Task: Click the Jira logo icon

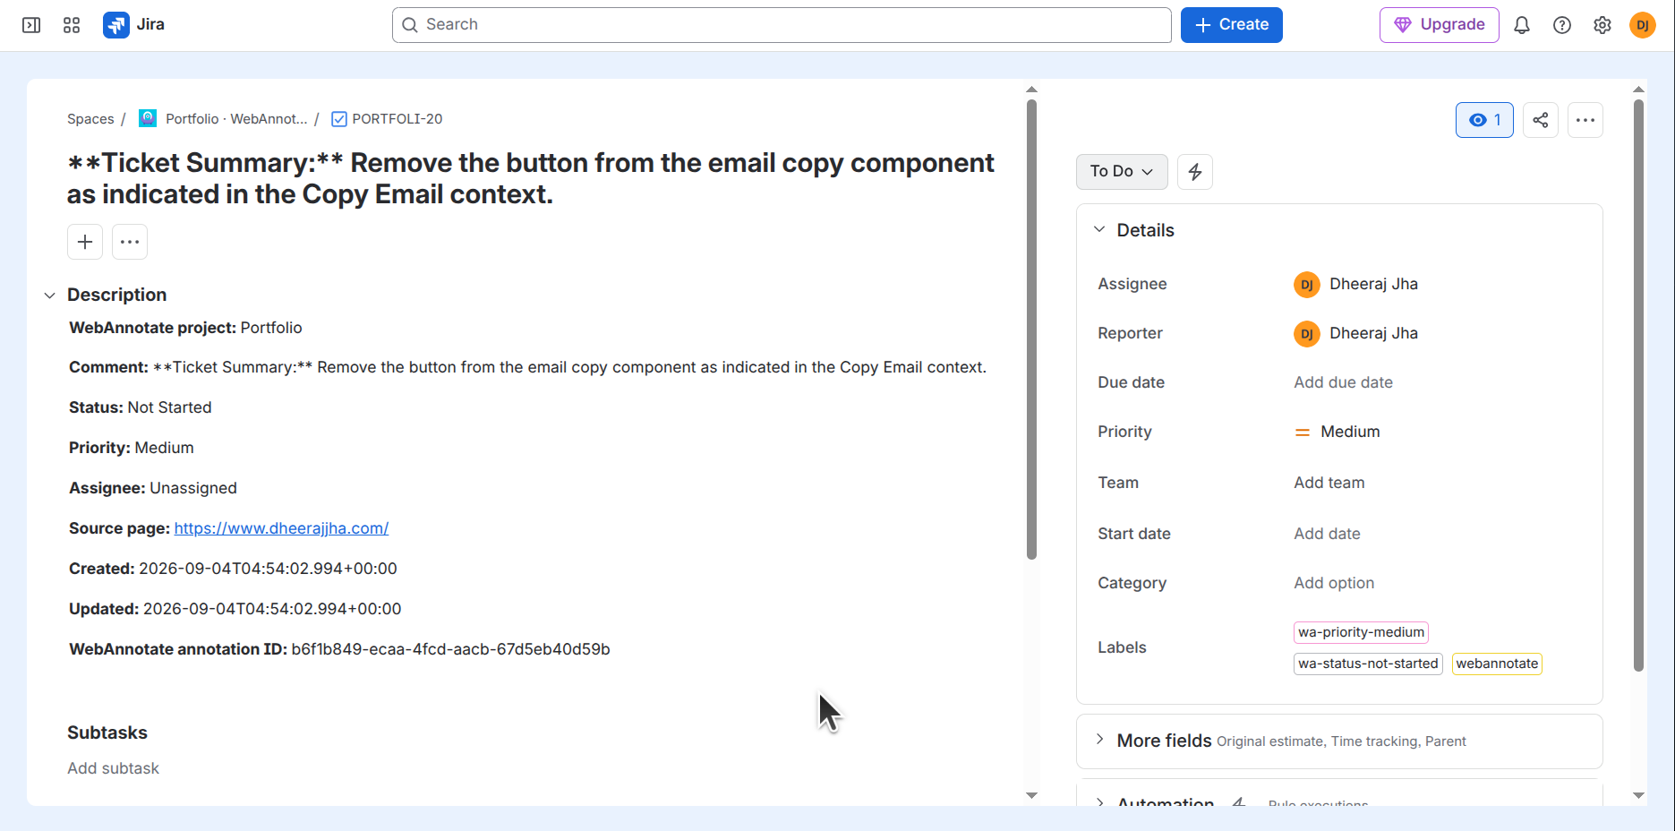Action: (x=116, y=25)
